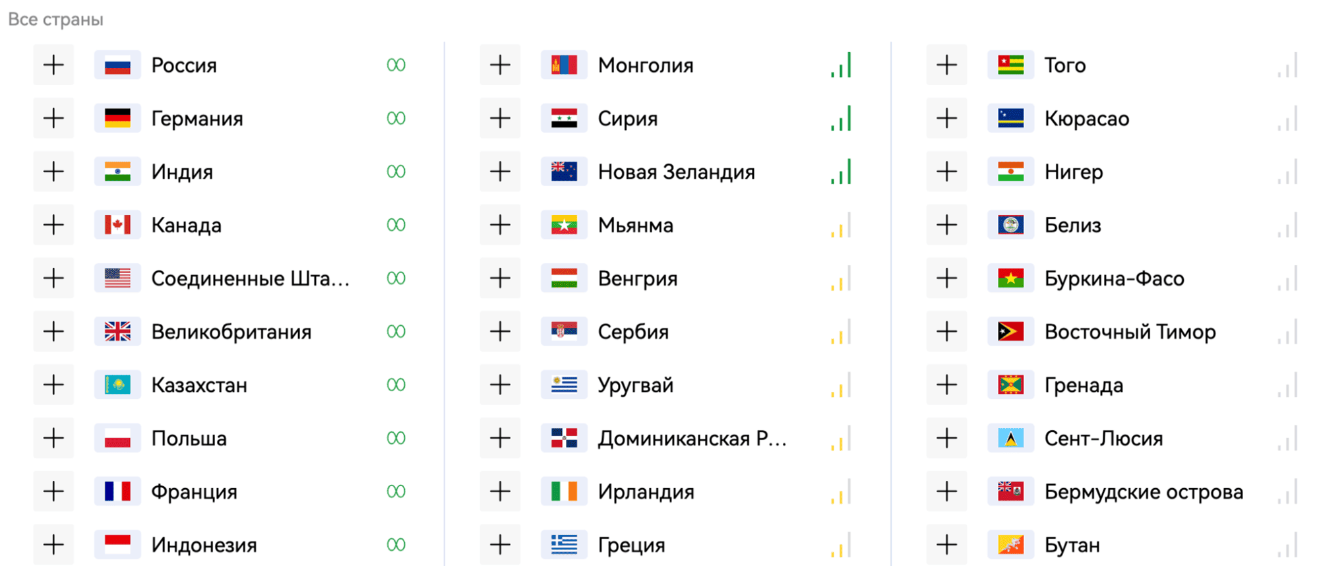Click the plus button next to Россия
Image resolution: width=1319 pixels, height=566 pixels.
[x=53, y=65]
